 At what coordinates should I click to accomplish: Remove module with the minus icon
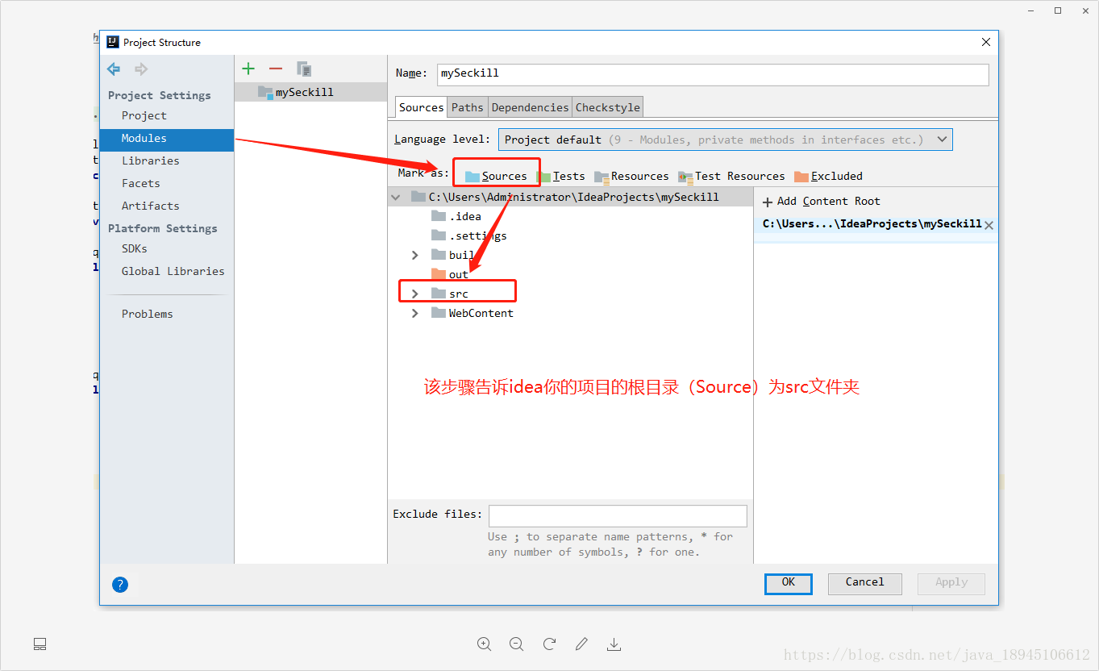pos(276,69)
